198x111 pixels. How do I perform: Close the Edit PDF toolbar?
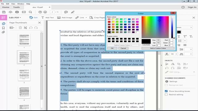[194, 18]
